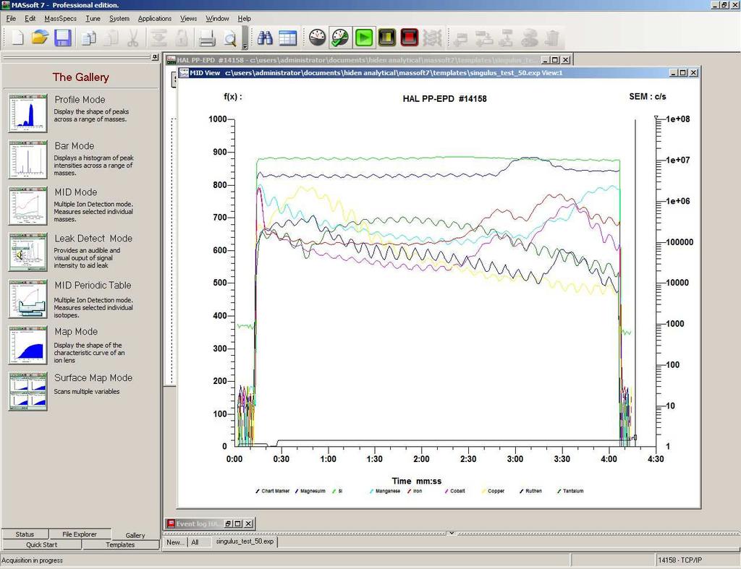Select Profile Mode thumbnail in Gallery

[x=28, y=113]
